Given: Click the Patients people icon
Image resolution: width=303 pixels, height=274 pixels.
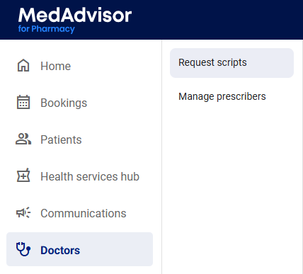Looking at the screenshot, I should tap(23, 139).
